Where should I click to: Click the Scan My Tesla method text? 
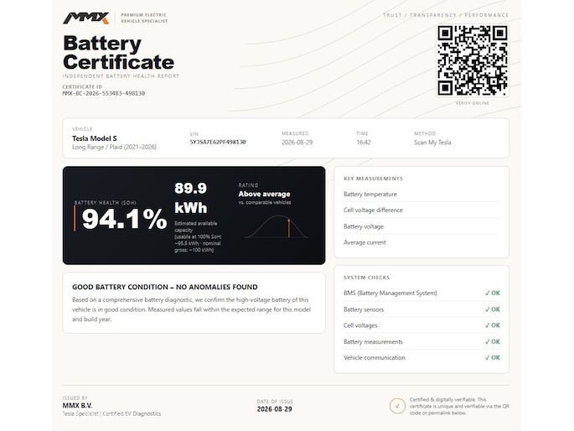click(x=432, y=143)
